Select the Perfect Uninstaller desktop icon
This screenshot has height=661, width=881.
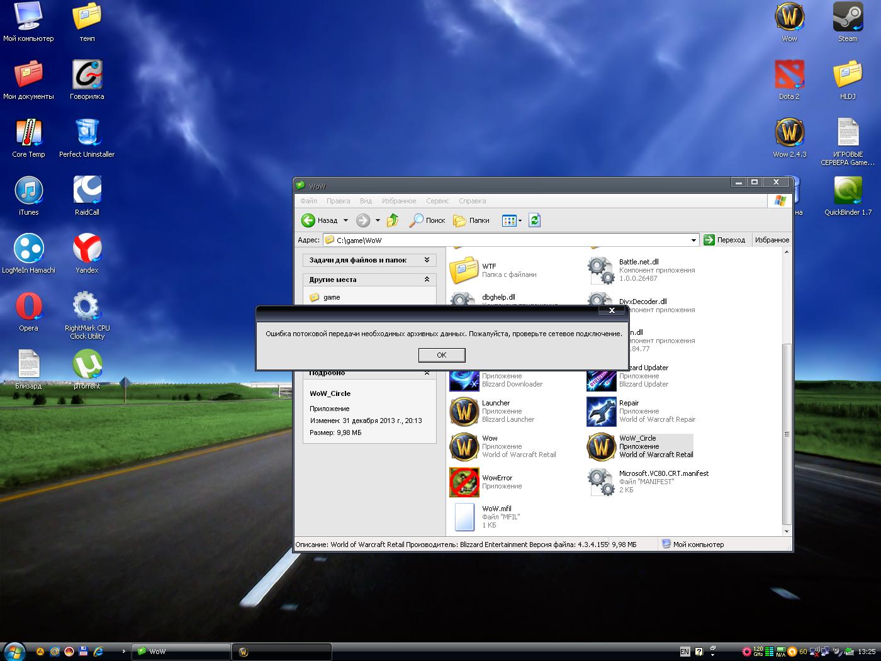tap(87, 138)
